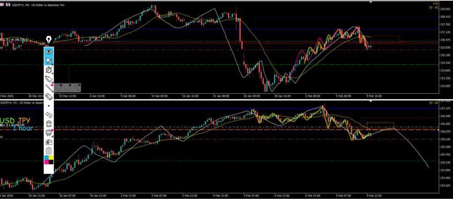
Task: Toggle the eye visibility button
Action: [49, 51]
